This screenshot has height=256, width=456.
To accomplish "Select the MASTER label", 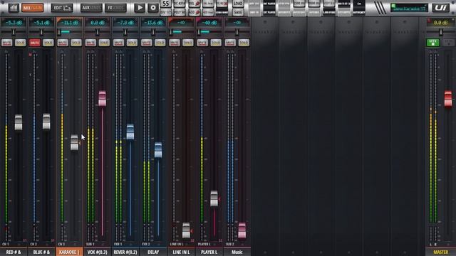I will click(440, 252).
